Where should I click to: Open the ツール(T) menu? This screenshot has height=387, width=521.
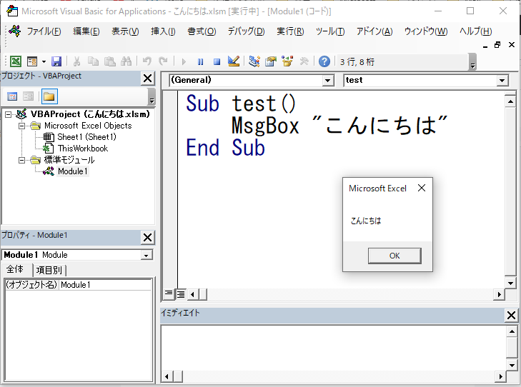pos(330,31)
